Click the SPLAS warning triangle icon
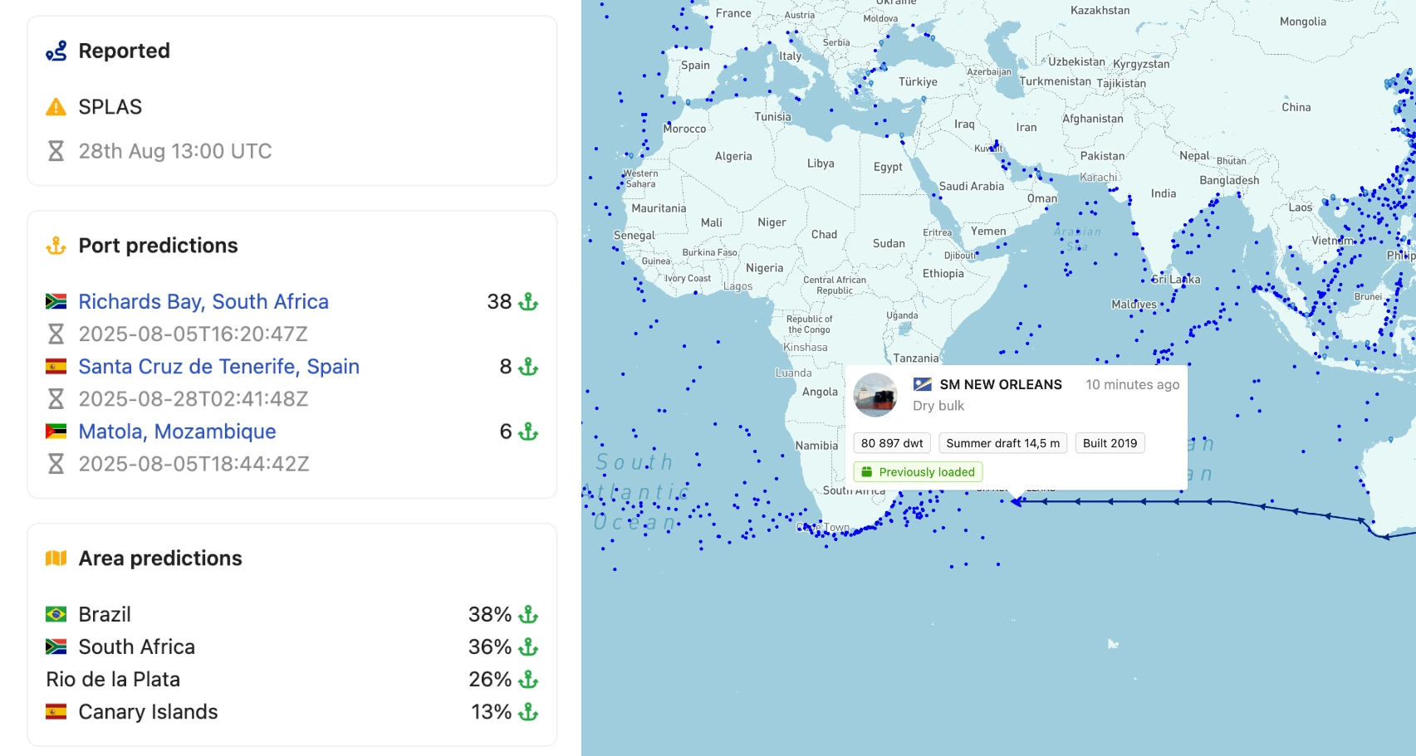 click(x=56, y=107)
